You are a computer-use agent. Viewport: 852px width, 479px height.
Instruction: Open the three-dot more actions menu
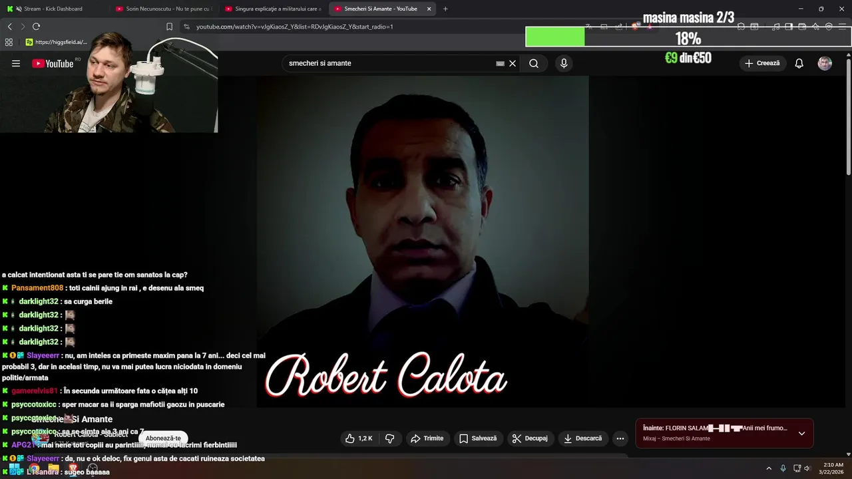620,438
